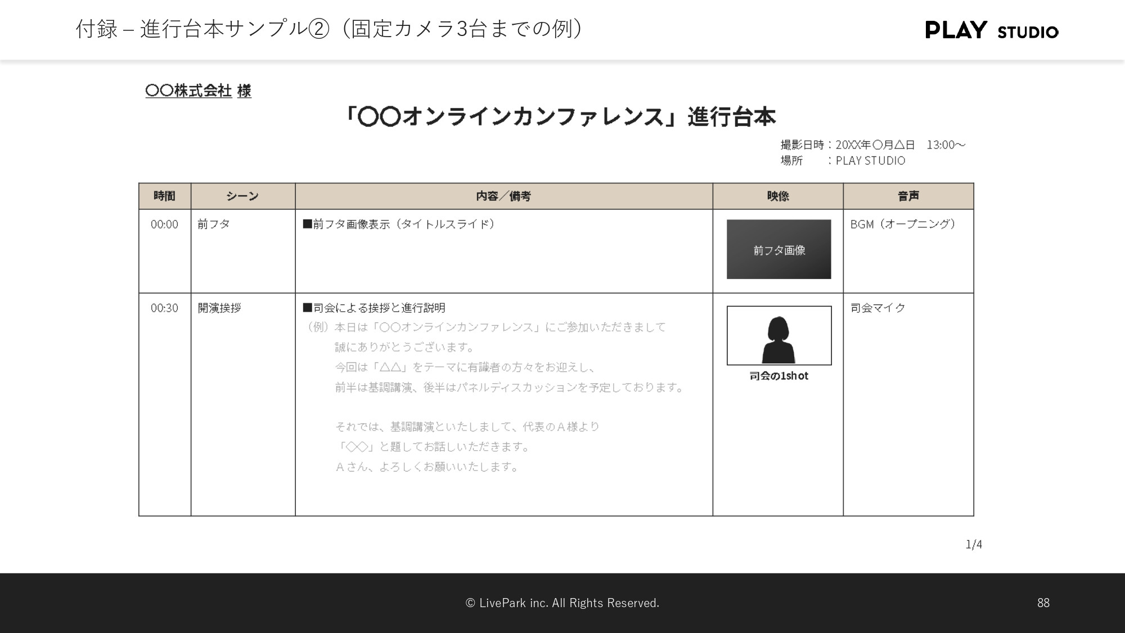
Task: Select the シーン column header
Action: tap(243, 196)
